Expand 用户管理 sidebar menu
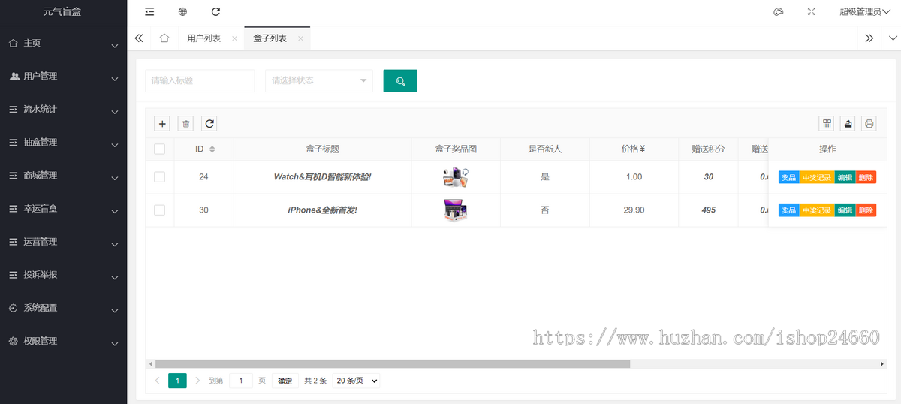Image resolution: width=901 pixels, height=404 pixels. click(63, 77)
